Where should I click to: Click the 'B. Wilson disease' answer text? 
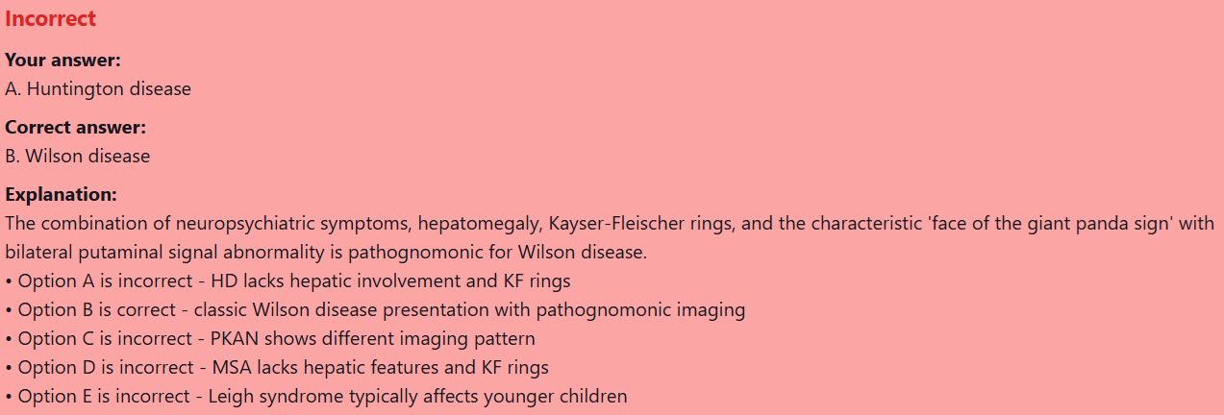(78, 156)
